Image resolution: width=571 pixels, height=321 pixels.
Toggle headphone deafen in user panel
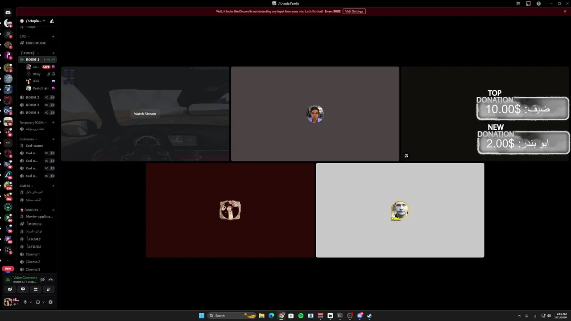[x=38, y=302]
